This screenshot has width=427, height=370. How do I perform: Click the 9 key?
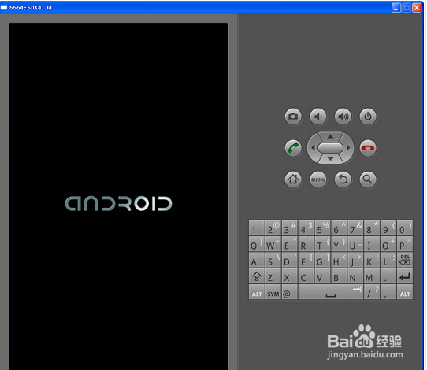(388, 228)
